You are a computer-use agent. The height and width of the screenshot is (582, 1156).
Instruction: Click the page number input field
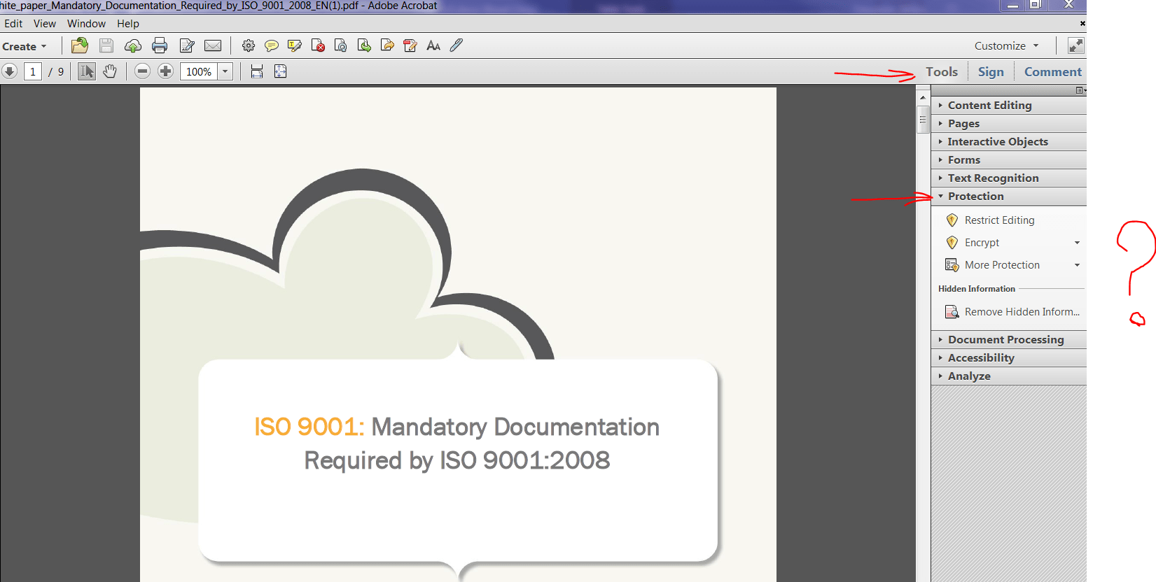click(32, 71)
